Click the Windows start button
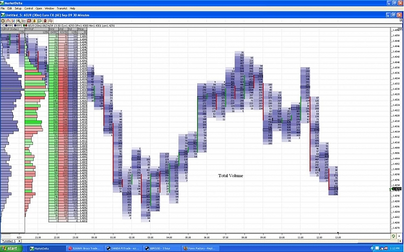The height and width of the screenshot is (252, 404). pyautogui.click(x=11, y=248)
